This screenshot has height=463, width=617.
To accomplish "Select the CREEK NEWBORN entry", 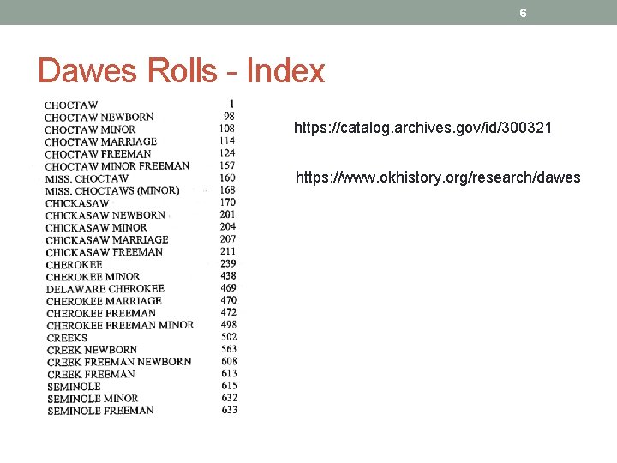I will tap(92, 350).
